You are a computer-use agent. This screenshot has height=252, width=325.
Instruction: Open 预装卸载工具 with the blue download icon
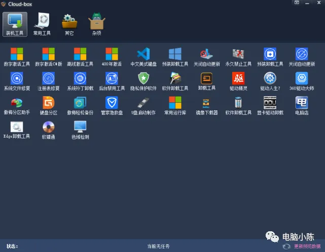[270, 57]
